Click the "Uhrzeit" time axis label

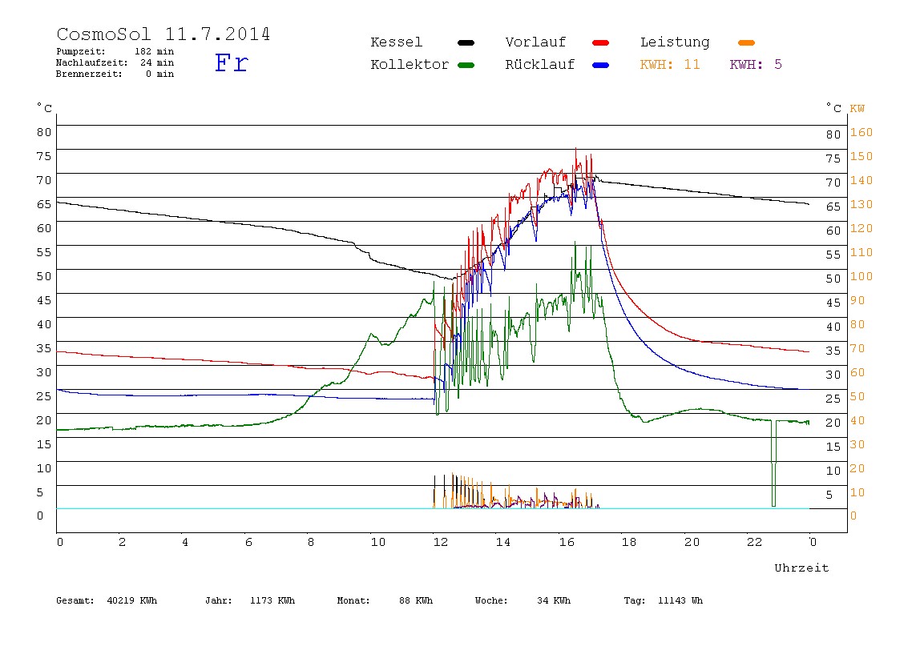point(801,568)
